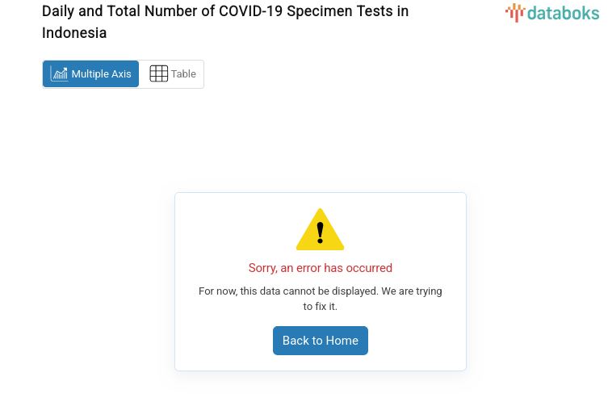Switch to the Table view
Image resolution: width=608 pixels, height=402 pixels.
click(172, 74)
